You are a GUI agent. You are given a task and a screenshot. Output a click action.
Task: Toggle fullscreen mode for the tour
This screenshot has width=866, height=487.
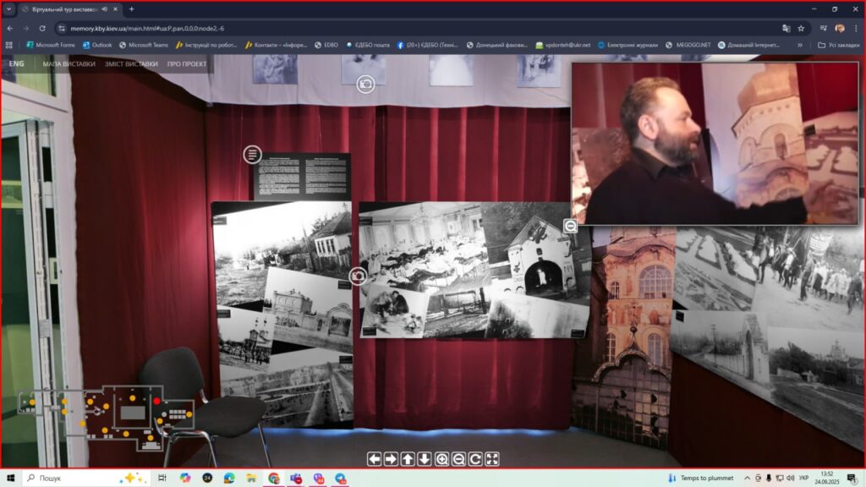(x=492, y=459)
